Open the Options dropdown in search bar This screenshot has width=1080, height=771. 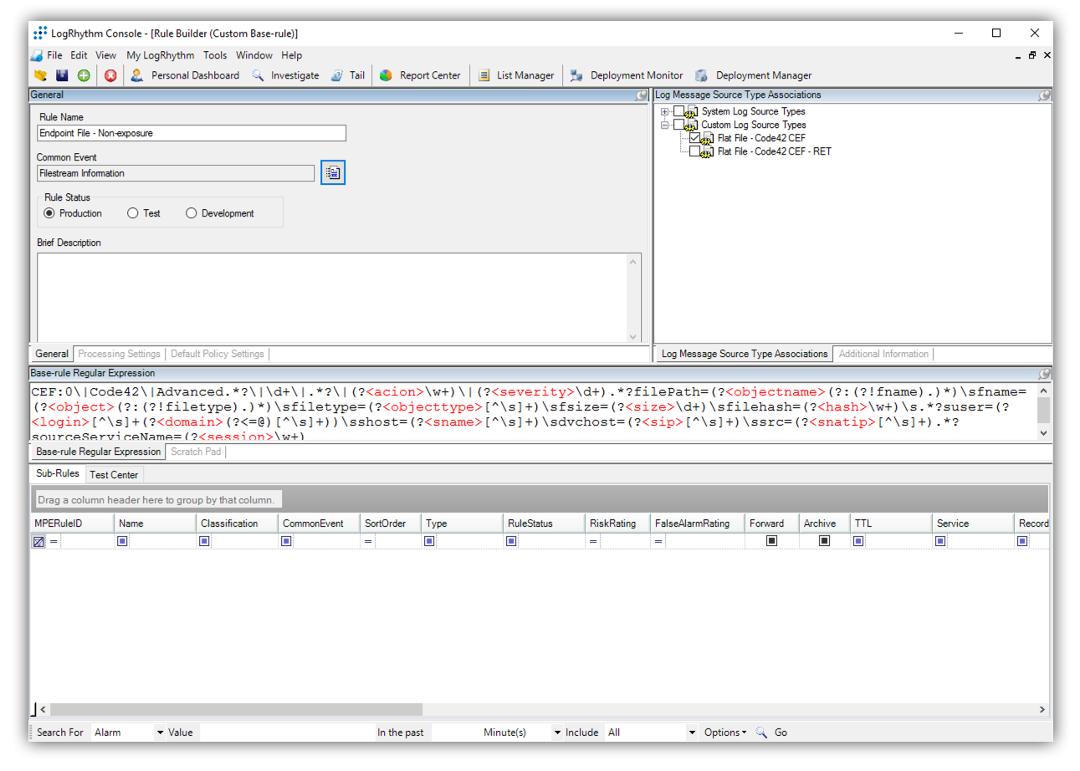724,733
